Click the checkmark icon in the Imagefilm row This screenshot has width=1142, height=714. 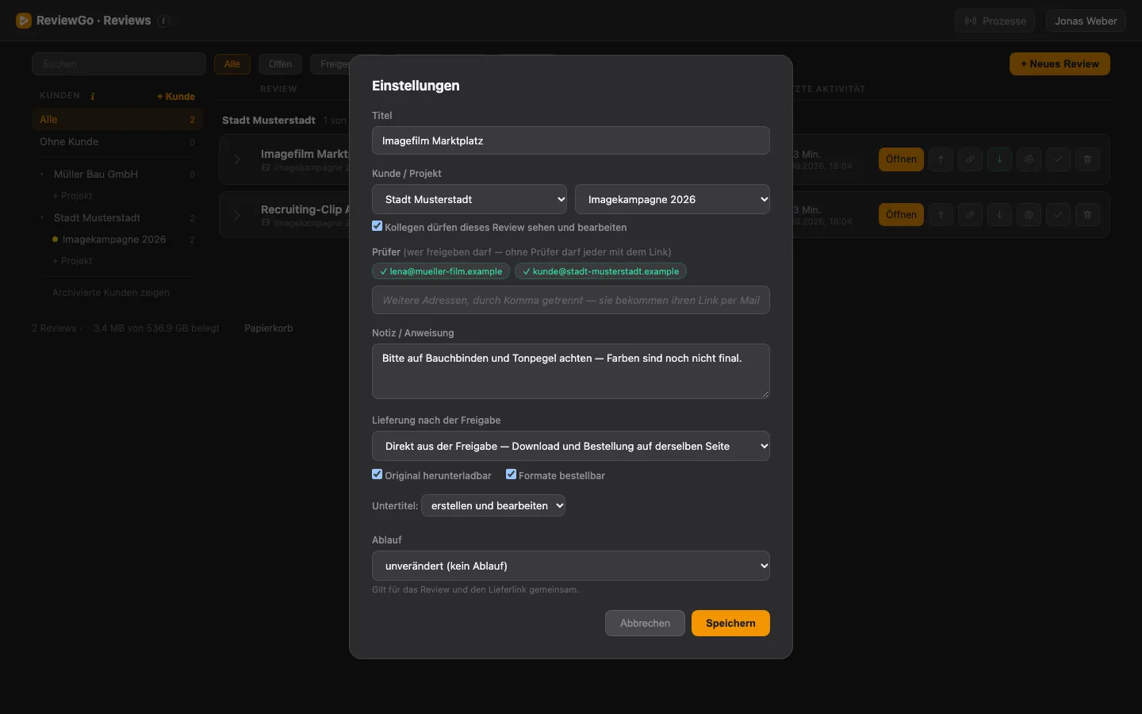pos(1058,159)
